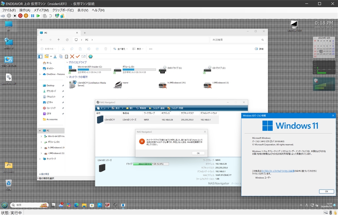
Task: Collapse the デバイスとドライブ group
Action: pyautogui.click(x=67, y=62)
